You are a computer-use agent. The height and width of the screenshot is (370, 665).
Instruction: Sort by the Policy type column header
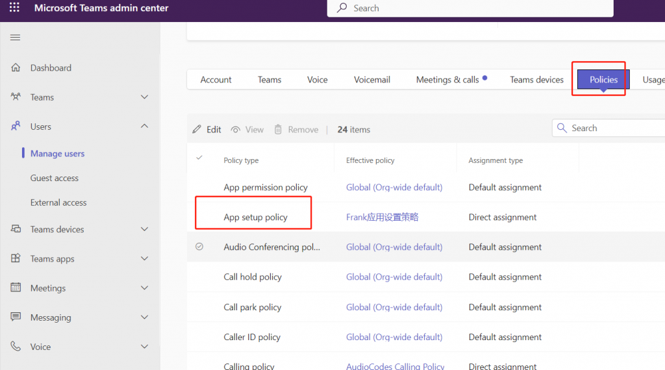(x=241, y=160)
